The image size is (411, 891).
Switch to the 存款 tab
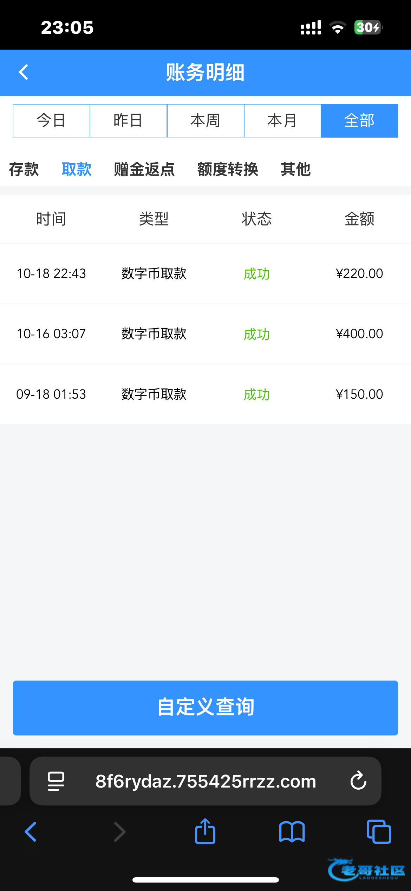(x=24, y=169)
